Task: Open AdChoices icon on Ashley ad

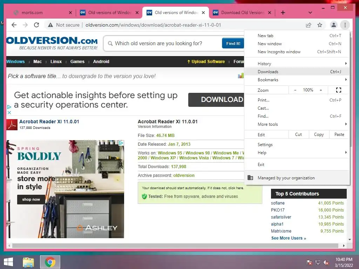Action: coord(121,143)
